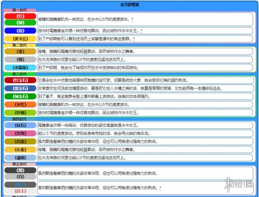Viewport: 259px width, 197px height.
Task: Open the 《白金》 platinum version link
Action: (20, 142)
